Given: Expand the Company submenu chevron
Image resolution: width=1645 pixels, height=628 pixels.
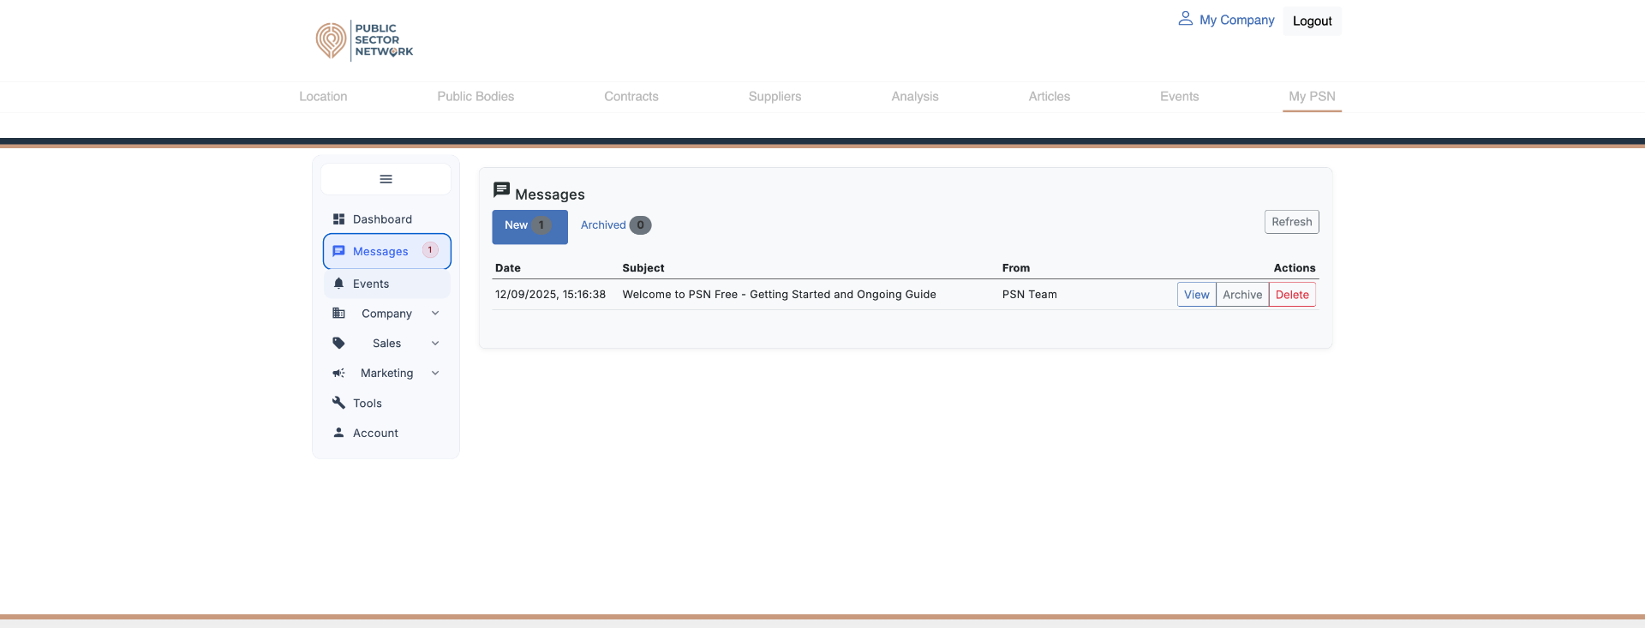Looking at the screenshot, I should [435, 314].
